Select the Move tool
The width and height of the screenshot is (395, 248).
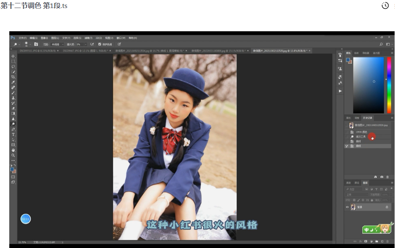pos(13,56)
